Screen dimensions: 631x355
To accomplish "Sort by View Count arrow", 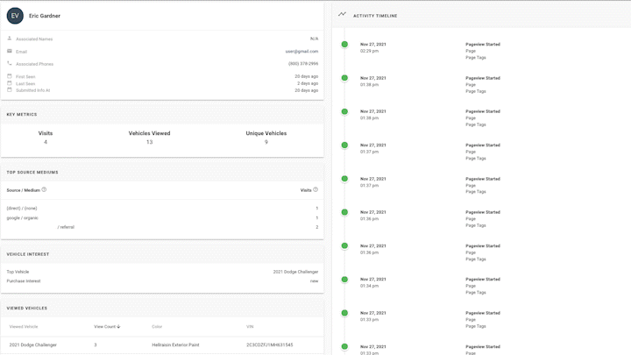I will tap(118, 326).
